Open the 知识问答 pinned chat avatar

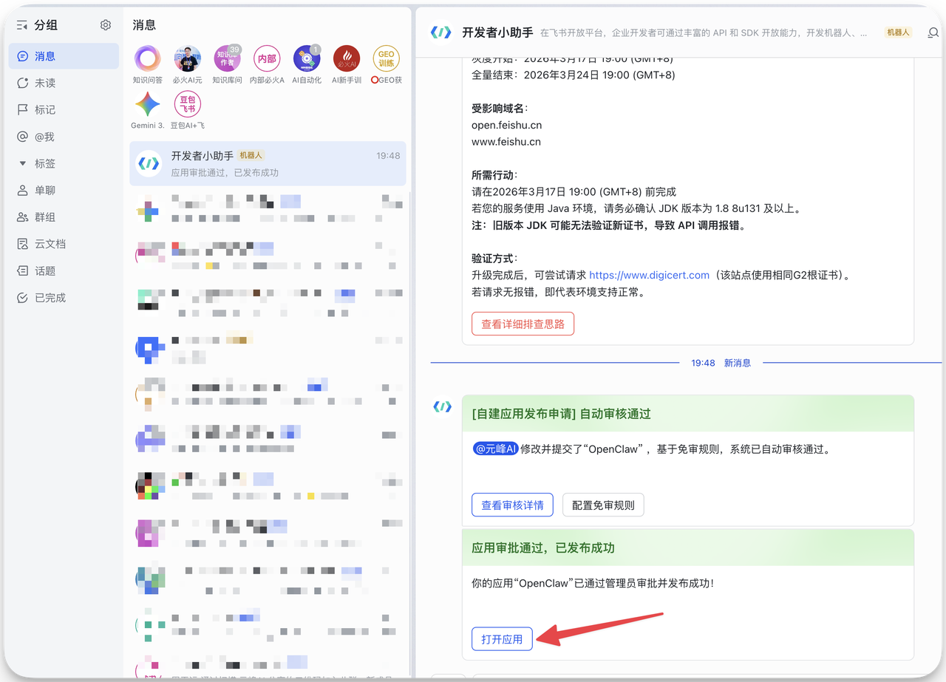(x=148, y=58)
